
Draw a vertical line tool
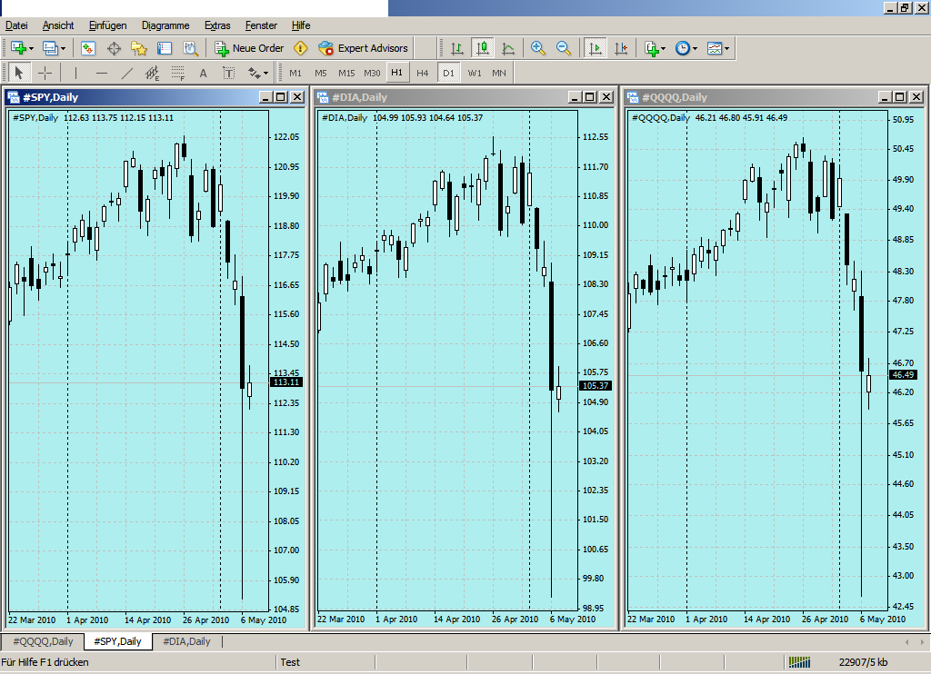pyautogui.click(x=75, y=73)
